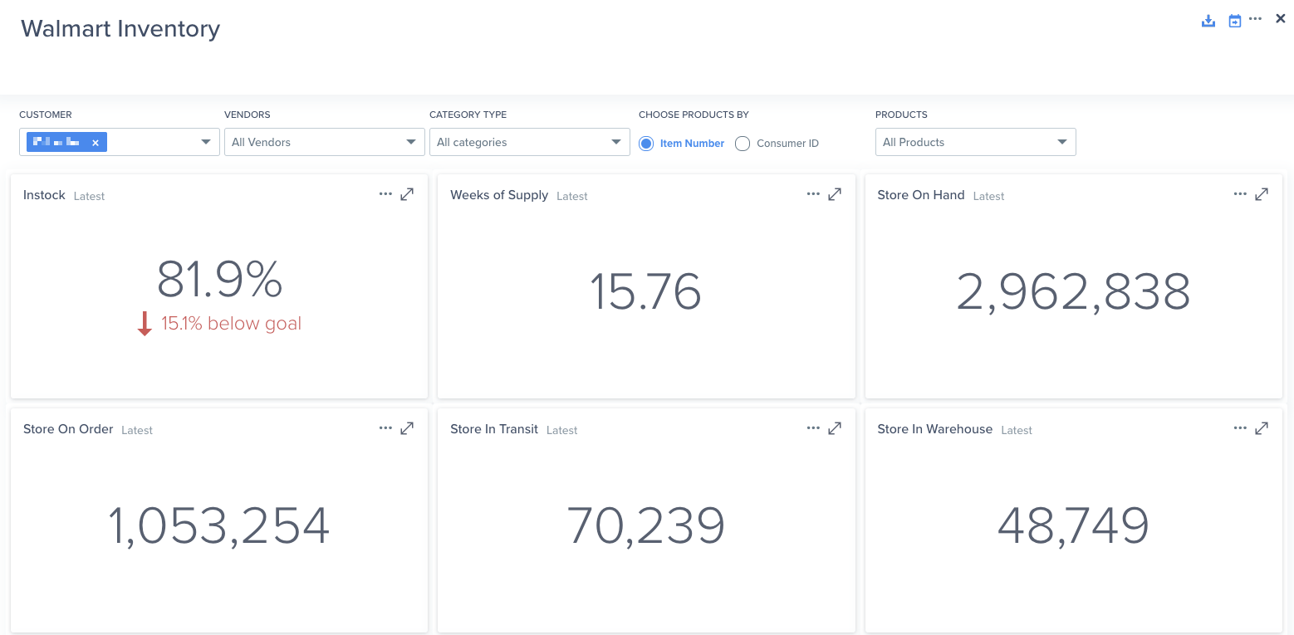Click the VENDORS filter label
The image size is (1294, 635).
(x=248, y=115)
